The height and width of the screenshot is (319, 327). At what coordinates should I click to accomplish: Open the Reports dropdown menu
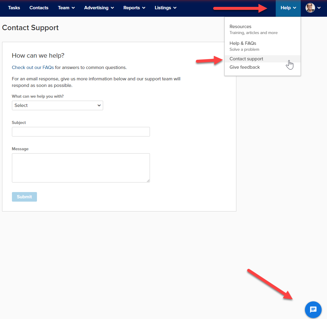tap(134, 8)
